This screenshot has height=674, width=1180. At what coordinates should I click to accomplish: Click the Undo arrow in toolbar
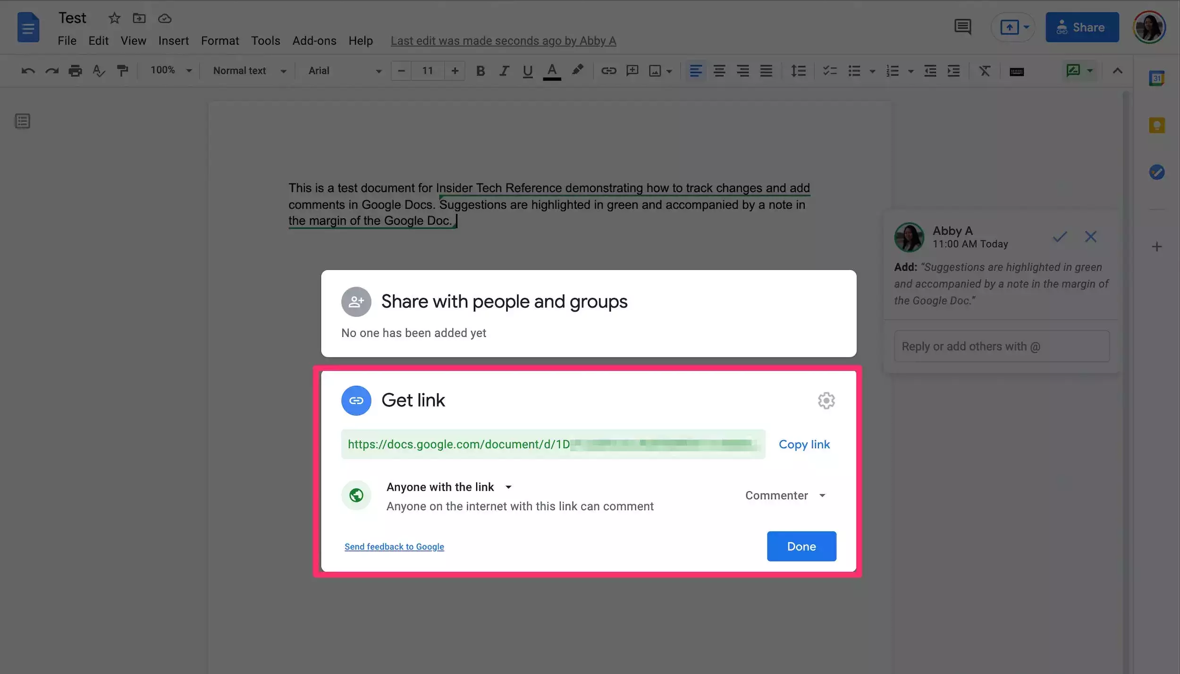tap(28, 71)
